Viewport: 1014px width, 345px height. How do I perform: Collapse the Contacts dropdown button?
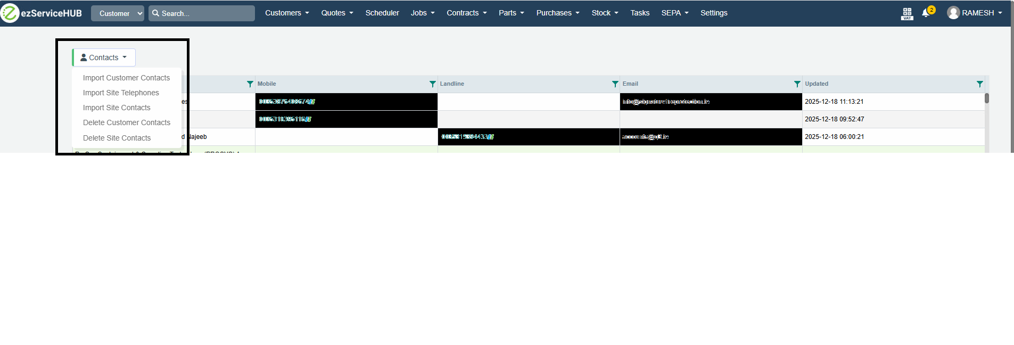tap(104, 57)
